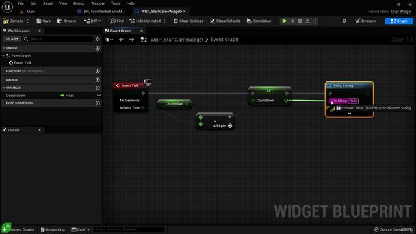Switch to BP_ToonTanksGameMode tab

point(101,12)
